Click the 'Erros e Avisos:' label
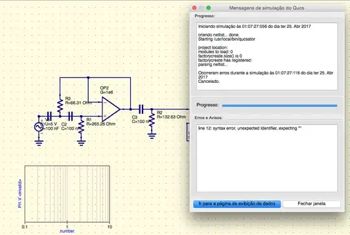350x235 pixels. [x=209, y=118]
